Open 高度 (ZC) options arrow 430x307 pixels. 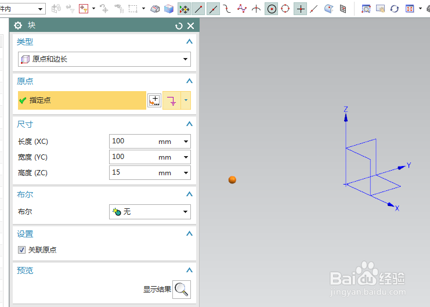point(186,173)
